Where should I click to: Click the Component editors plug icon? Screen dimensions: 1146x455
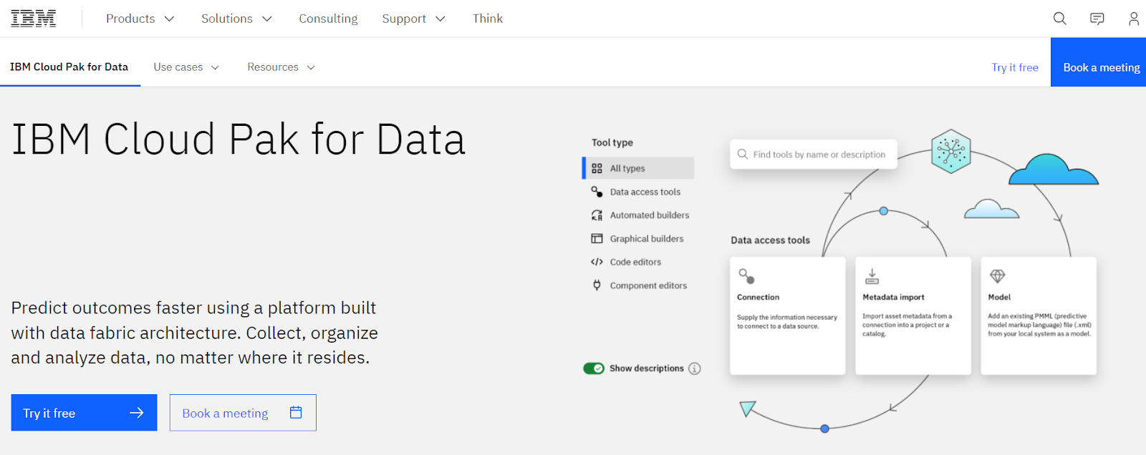tap(597, 285)
